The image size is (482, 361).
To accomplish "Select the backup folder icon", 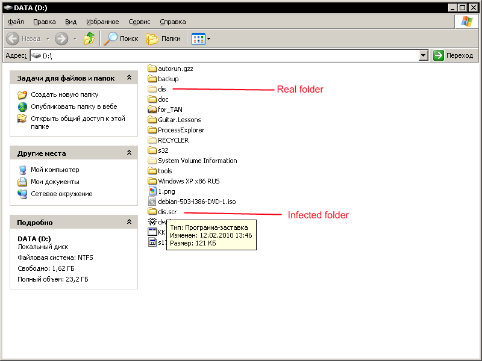I will click(x=152, y=79).
